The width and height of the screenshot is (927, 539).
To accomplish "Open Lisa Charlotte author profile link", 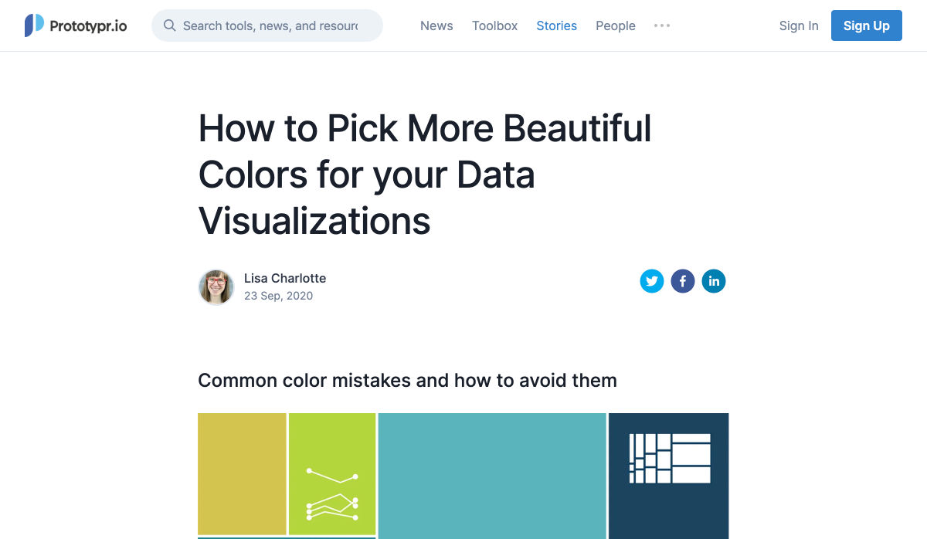I will 285,278.
